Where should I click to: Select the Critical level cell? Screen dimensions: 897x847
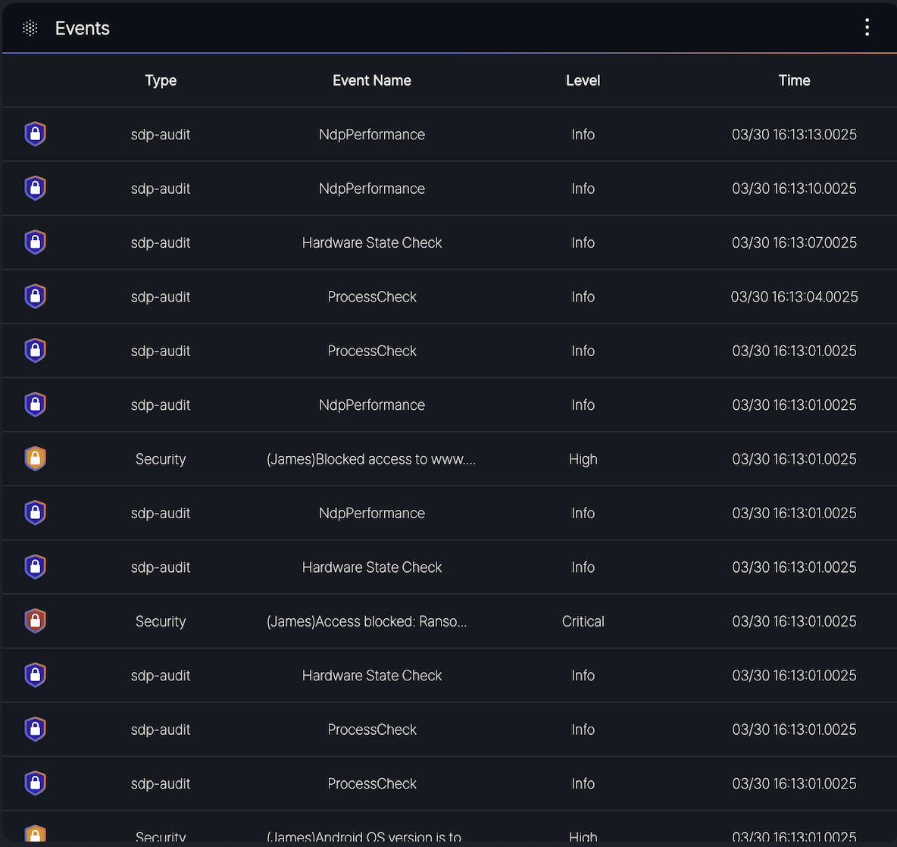583,621
